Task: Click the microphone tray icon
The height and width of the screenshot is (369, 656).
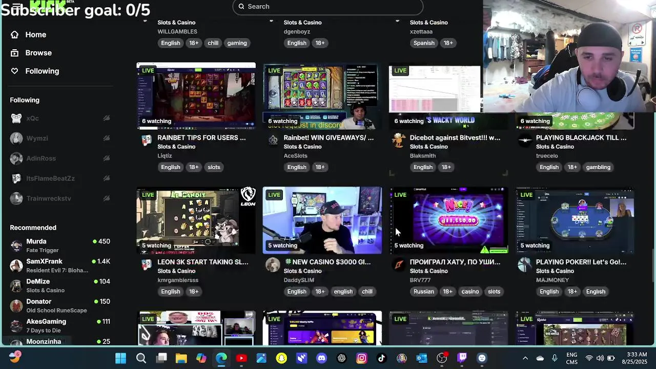Action: 555,358
